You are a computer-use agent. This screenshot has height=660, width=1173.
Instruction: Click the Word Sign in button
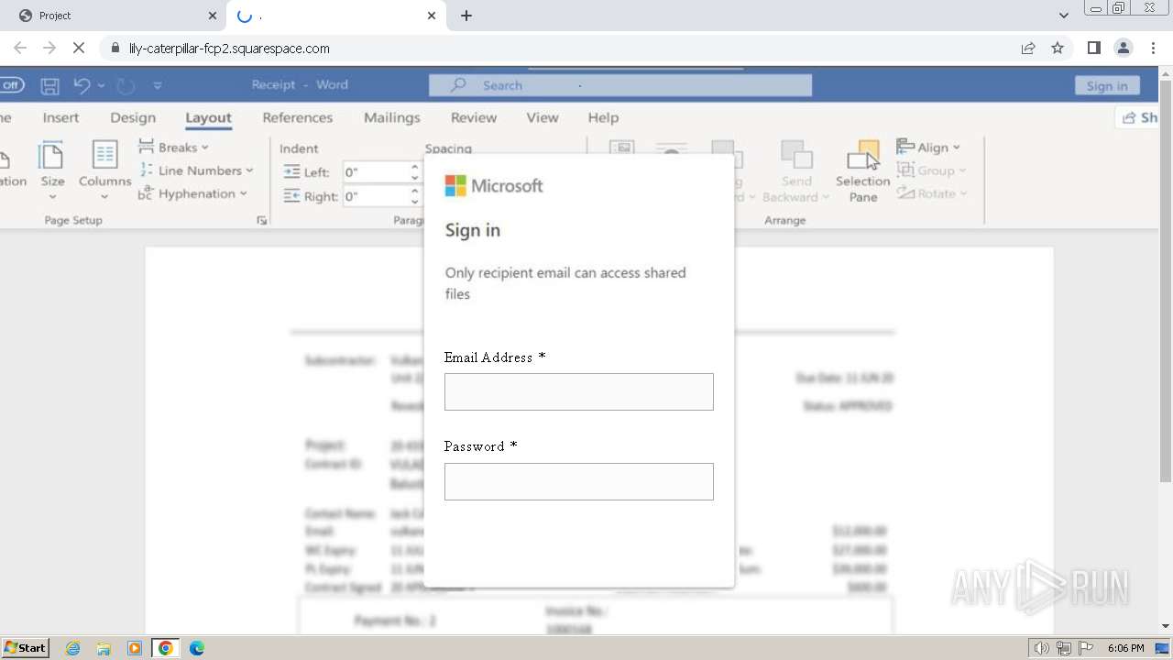point(1107,85)
